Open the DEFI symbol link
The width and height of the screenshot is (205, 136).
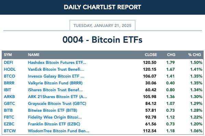click(x=8, y=63)
